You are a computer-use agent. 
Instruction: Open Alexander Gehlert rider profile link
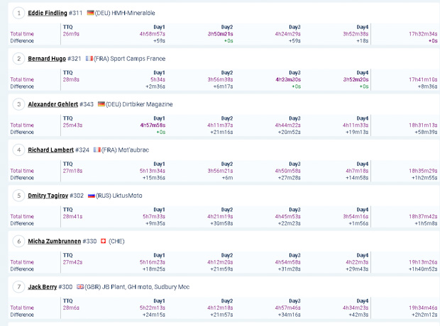(53, 104)
